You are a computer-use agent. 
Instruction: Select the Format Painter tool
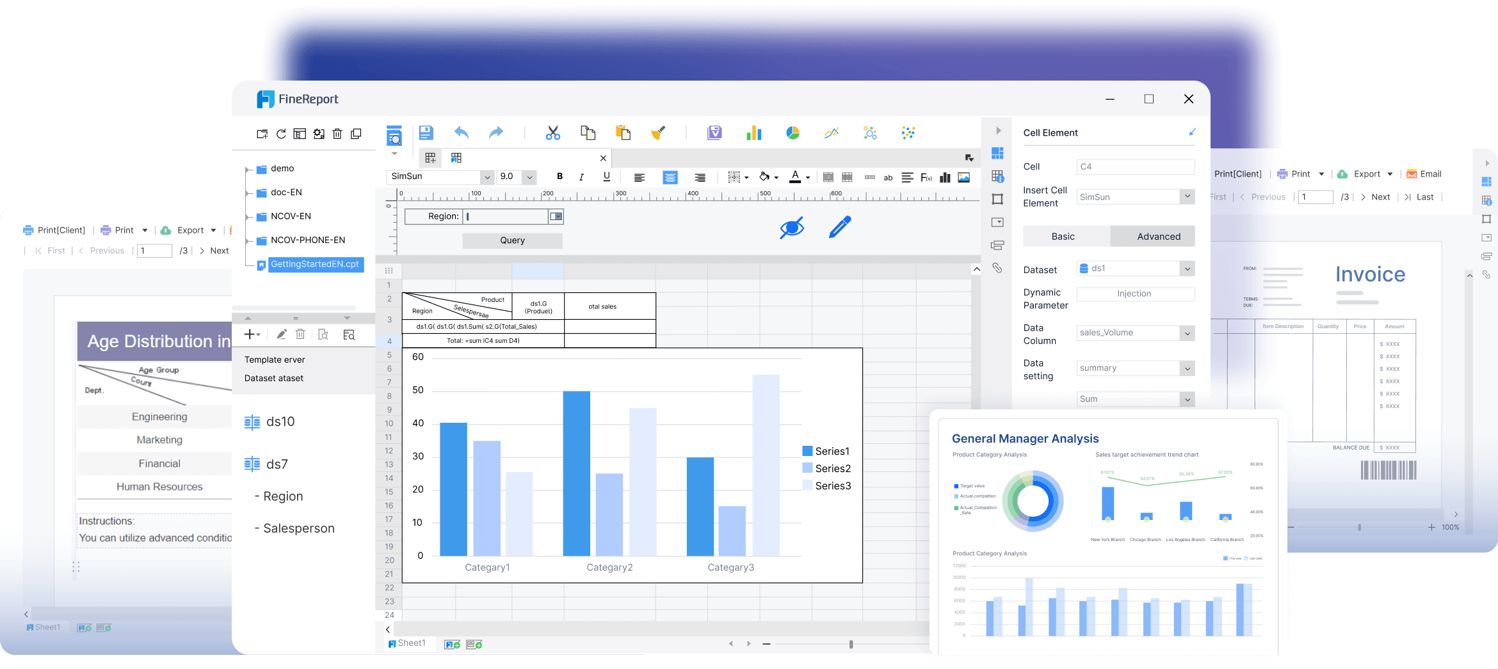(658, 132)
